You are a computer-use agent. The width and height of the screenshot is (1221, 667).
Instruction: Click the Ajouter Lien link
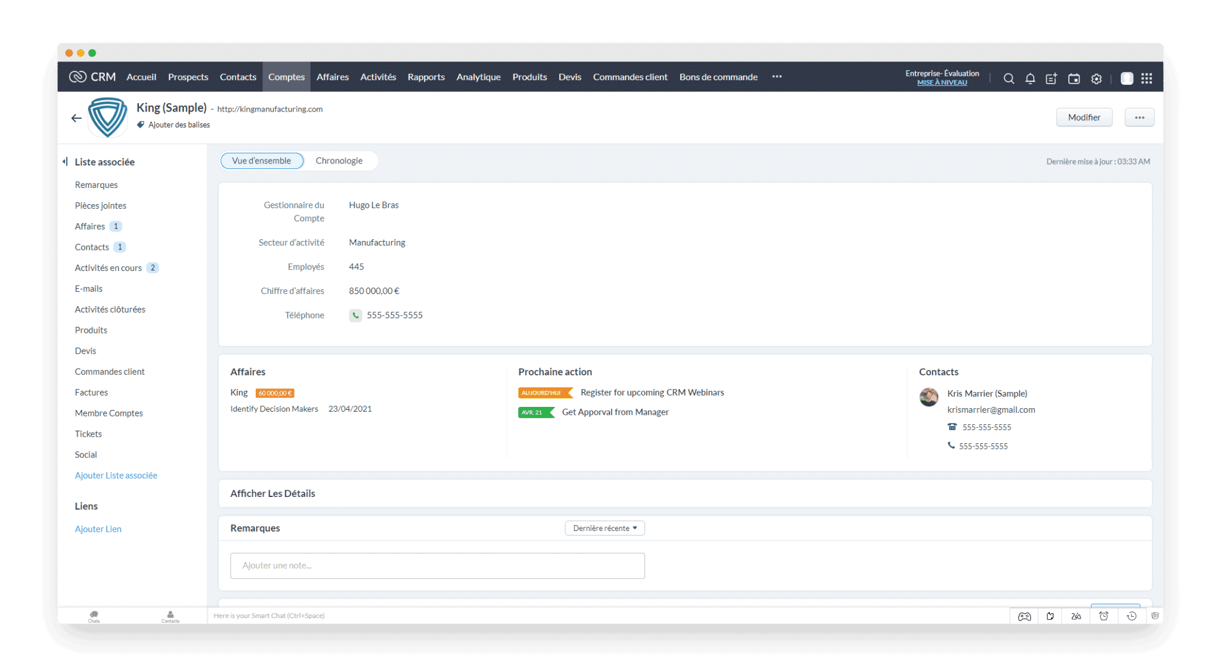tap(98, 528)
